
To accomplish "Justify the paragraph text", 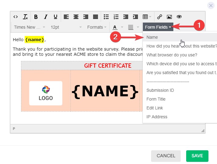I will [x=96, y=17].
